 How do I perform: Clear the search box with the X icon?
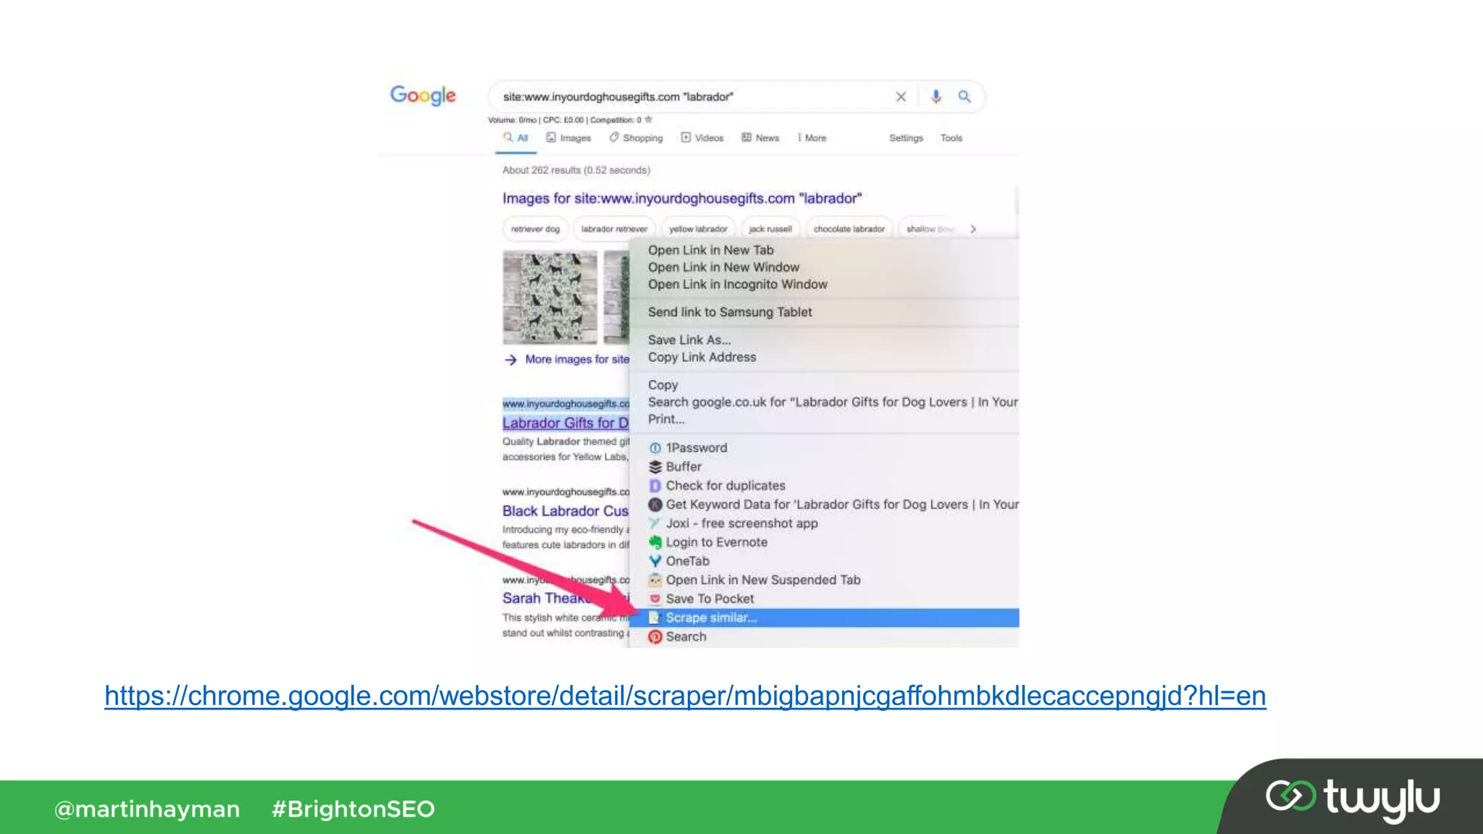(901, 96)
